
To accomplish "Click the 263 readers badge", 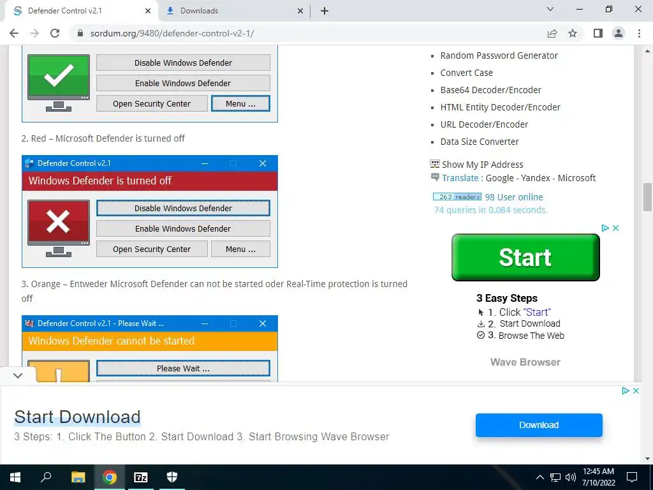I will pos(457,197).
